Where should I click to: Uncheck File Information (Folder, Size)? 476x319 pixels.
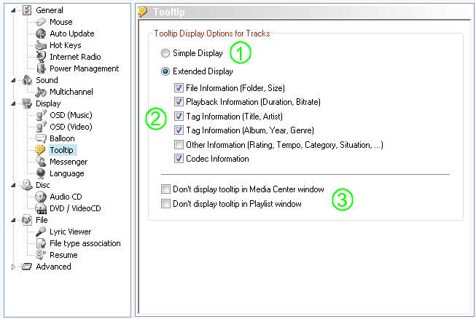[179, 88]
